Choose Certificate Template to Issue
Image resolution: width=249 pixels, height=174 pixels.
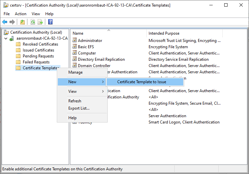pyautogui.click(x=142, y=82)
